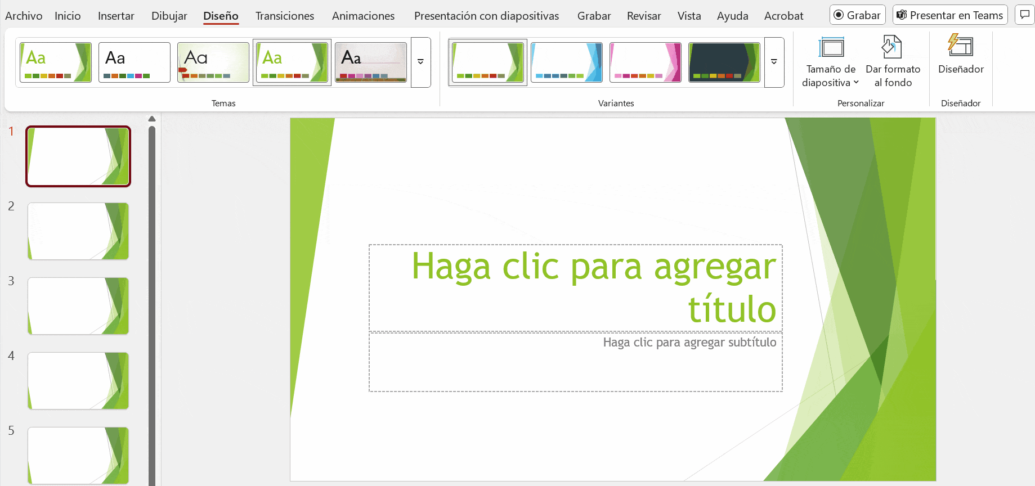
Task: Select the blue color variant
Action: point(566,62)
